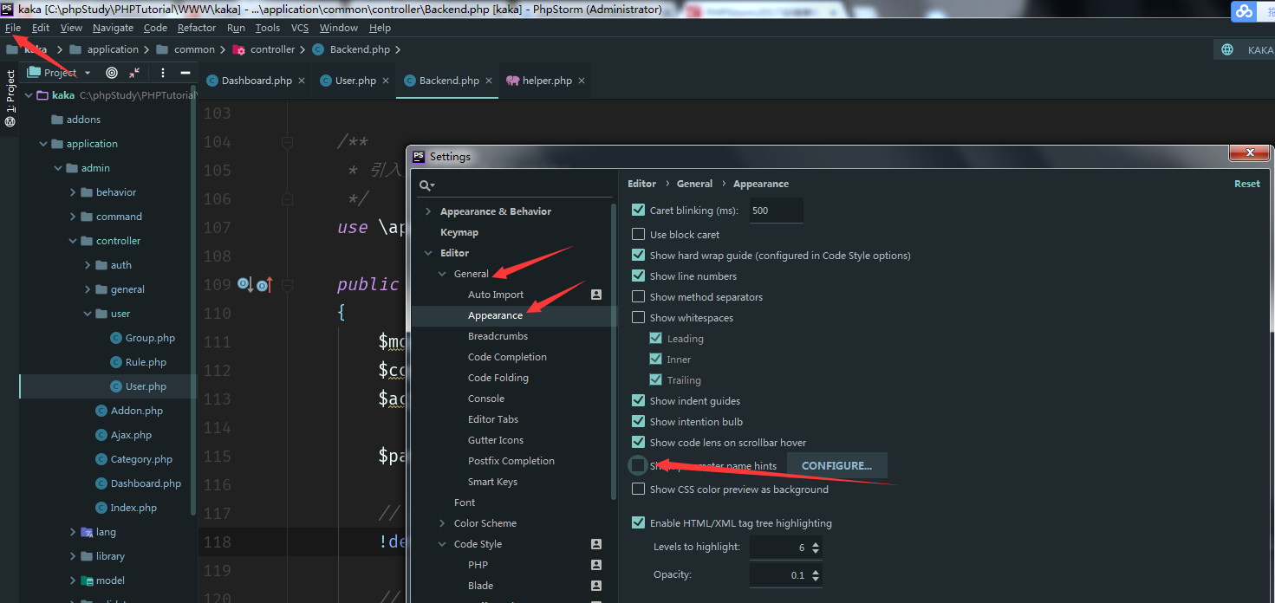Collapse the Editor settings group
1275x603 pixels.
(x=428, y=253)
